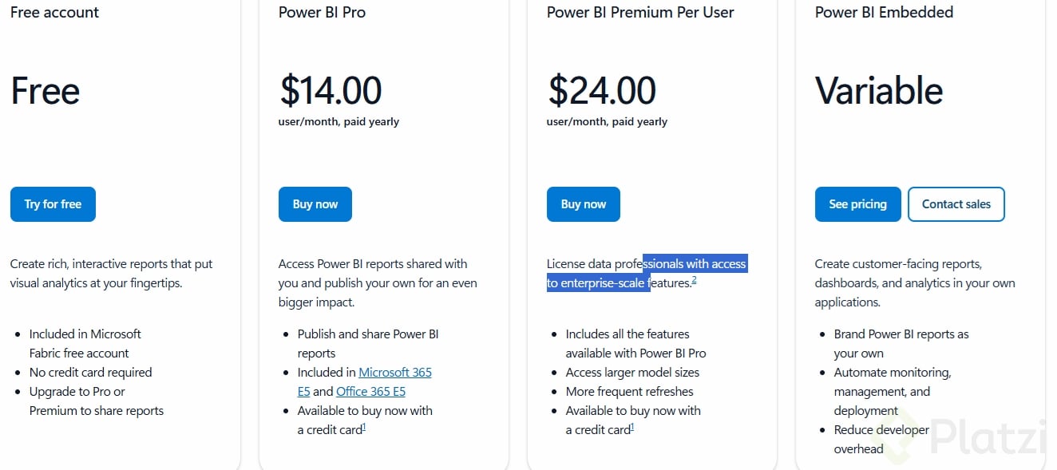Click the $24.00 price text
The height and width of the screenshot is (470, 1057).
pyautogui.click(x=601, y=91)
